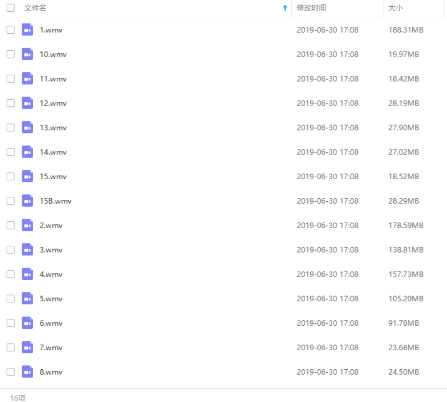Click the video icon for 10.wmv
447x402 pixels.
tap(27, 54)
